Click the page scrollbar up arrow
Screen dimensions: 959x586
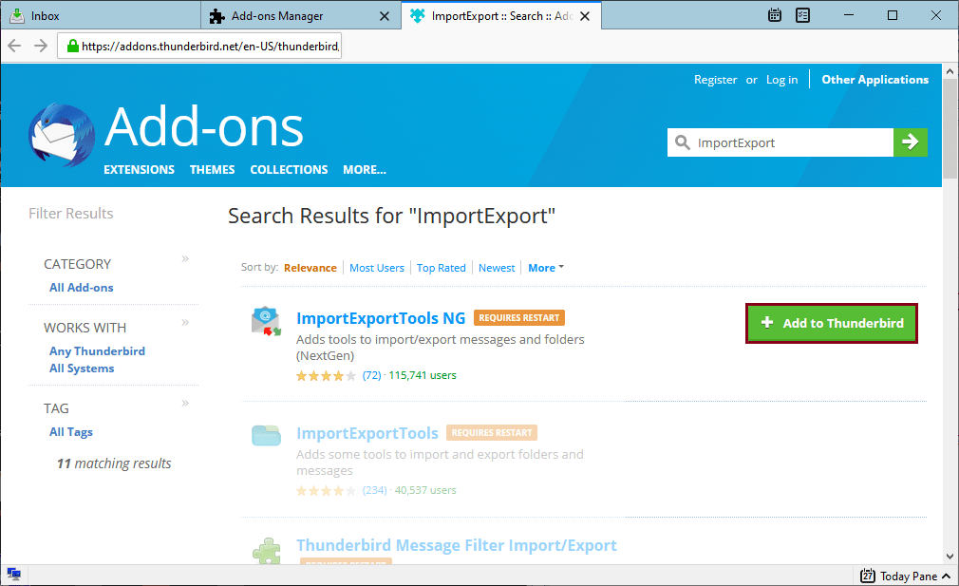pyautogui.click(x=950, y=71)
